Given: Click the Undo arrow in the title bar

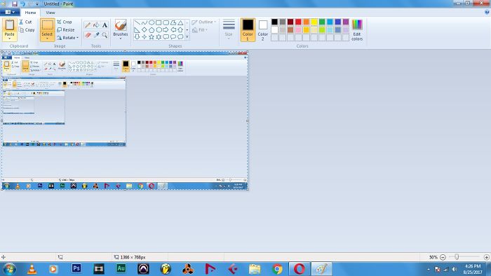Looking at the screenshot, I should tap(23, 4).
